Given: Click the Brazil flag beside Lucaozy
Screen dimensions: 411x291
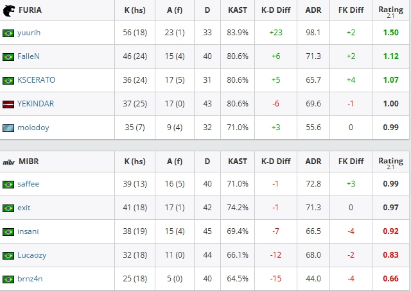Looking at the screenshot, I should point(8,256).
